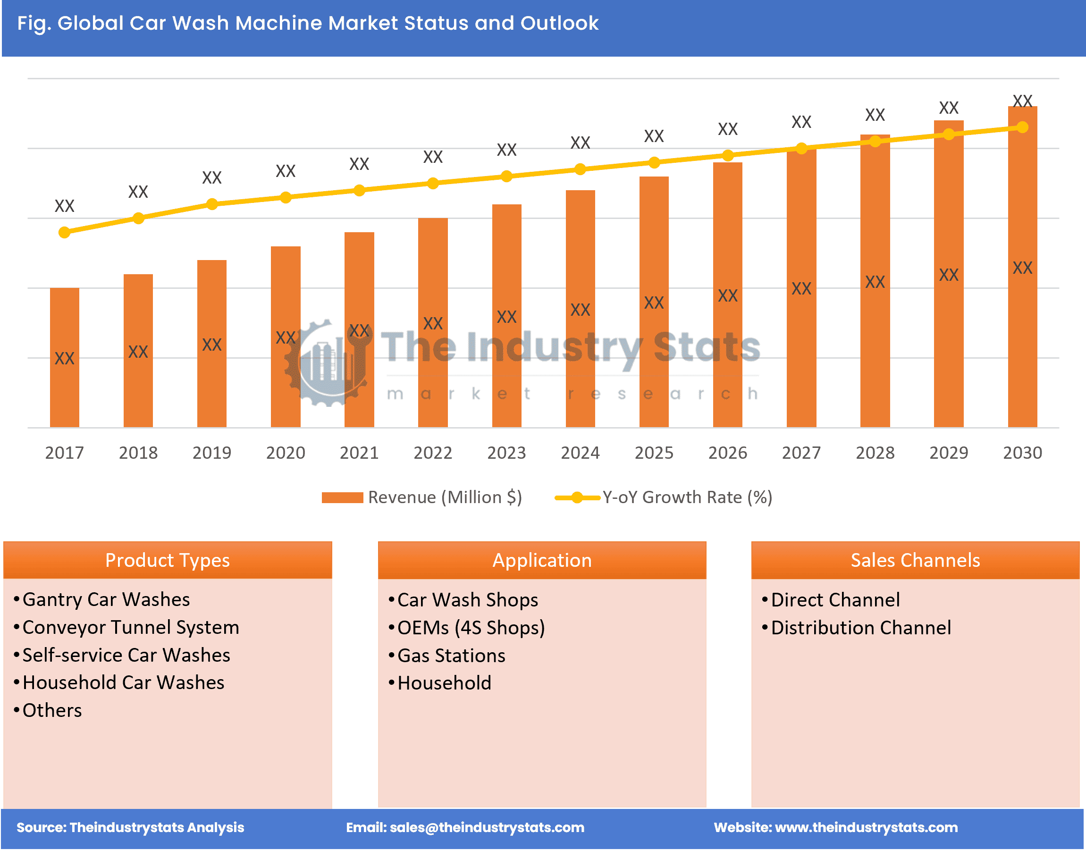
Task: Click the chart title 'Global Car Wash Machine Market Status and Outlook'
Action: pos(308,23)
